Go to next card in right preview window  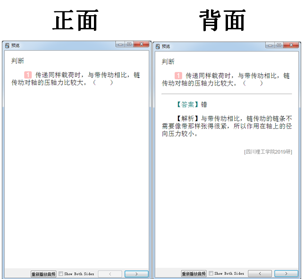pos(287,274)
